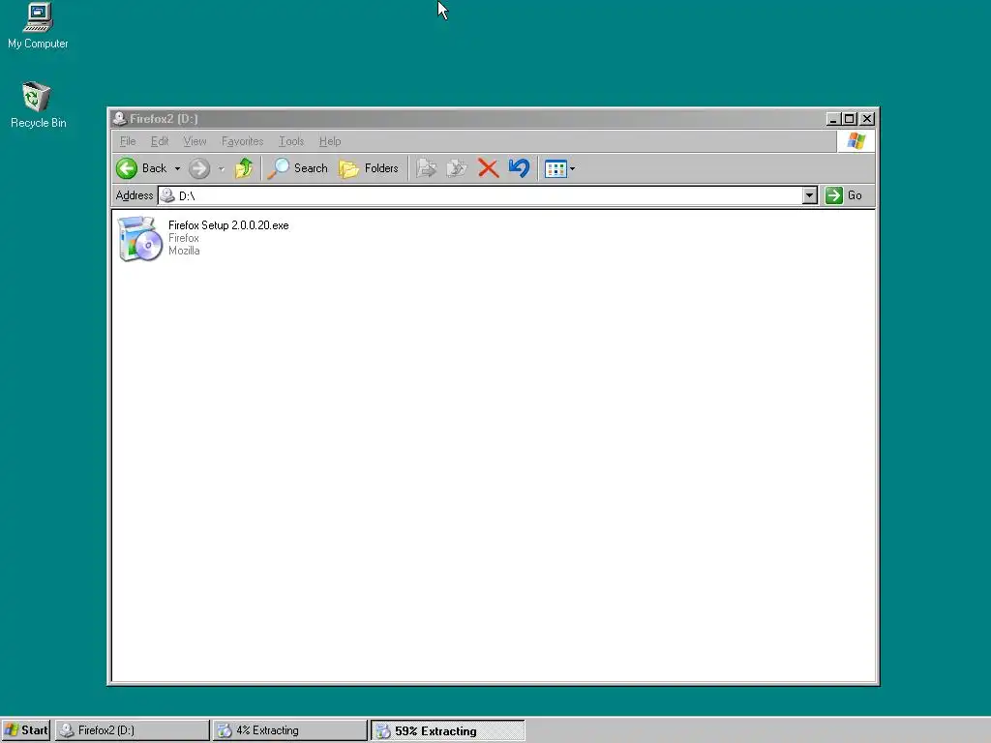Open the Start menu
Viewport: 991px width, 743px height.
[26, 730]
